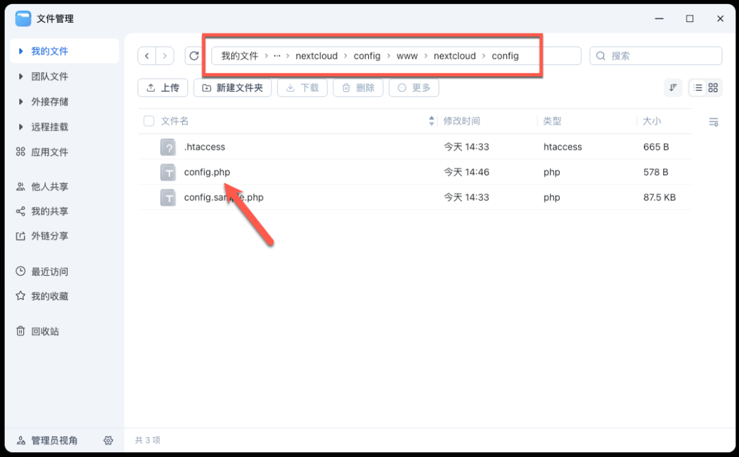The image size is (739, 457).
Task: Refresh the current folder view
Action: 194,55
